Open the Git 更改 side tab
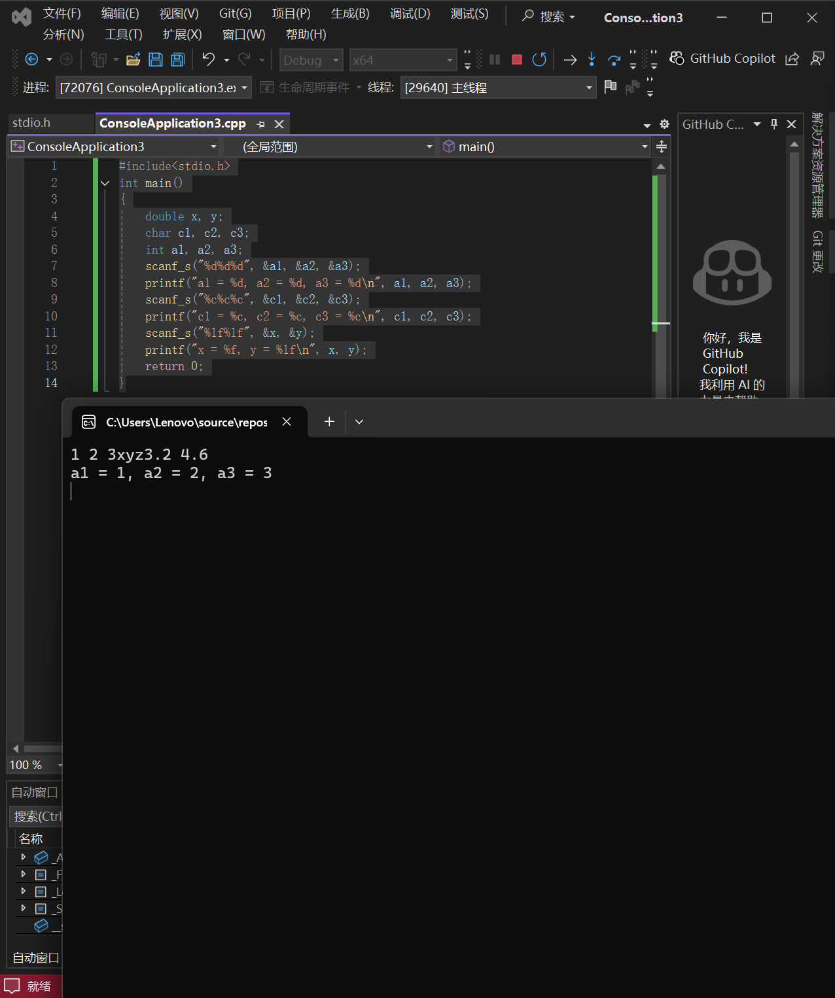 pyautogui.click(x=818, y=252)
